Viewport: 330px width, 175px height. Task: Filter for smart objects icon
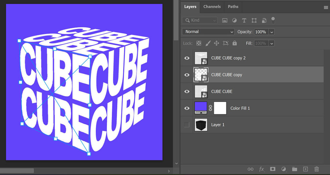(x=264, y=20)
